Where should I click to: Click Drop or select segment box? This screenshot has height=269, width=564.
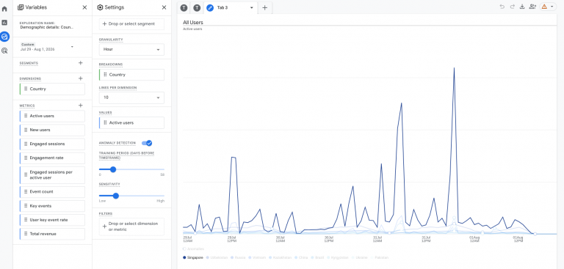pos(131,24)
